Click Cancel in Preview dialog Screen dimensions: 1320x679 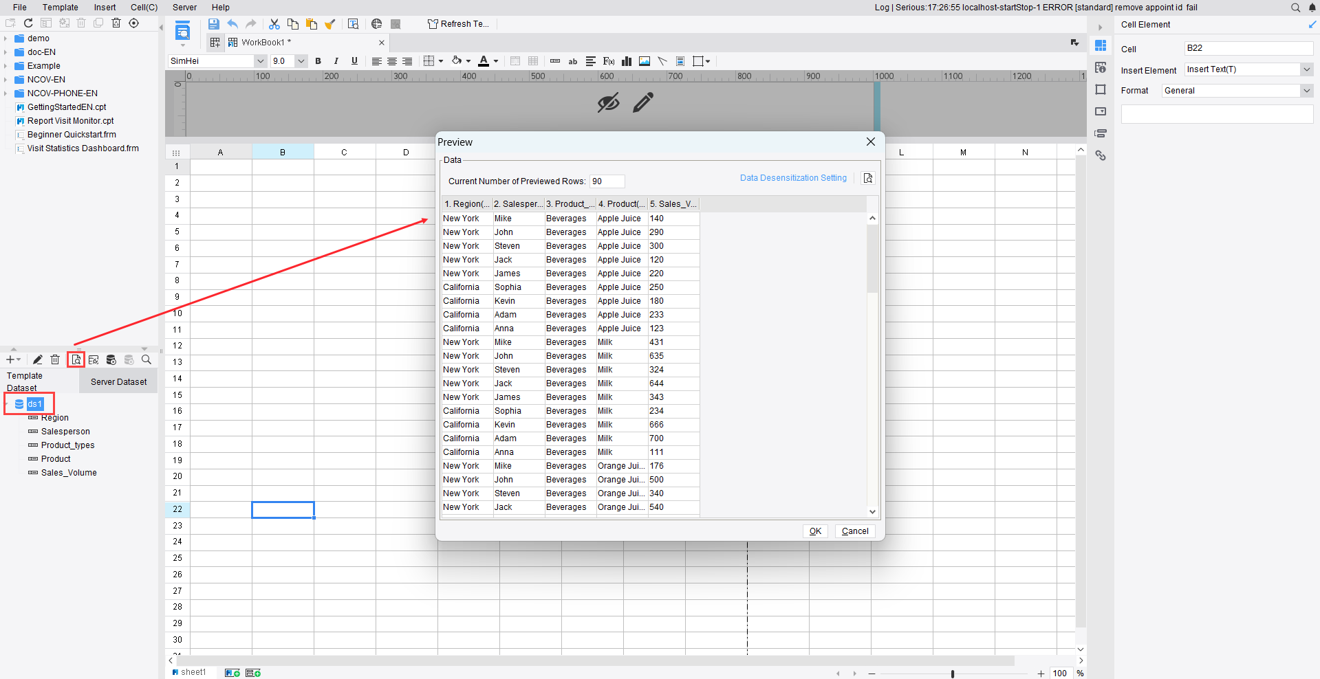[x=855, y=531]
